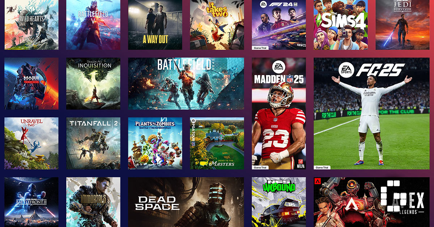The height and width of the screenshot is (227, 434).
Task: Select the Battlefield V cover art
Action: point(93,25)
